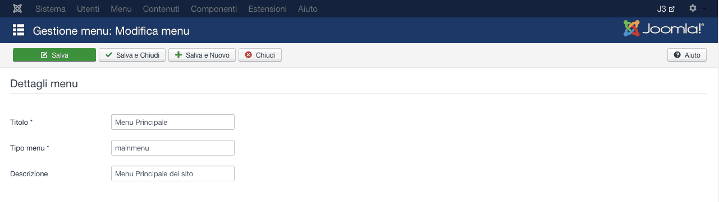Click the checkmark Salva e Chiudi button
This screenshot has width=719, height=202.
point(132,55)
